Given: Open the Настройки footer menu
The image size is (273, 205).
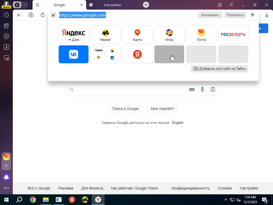Looking at the screenshot, I should (249, 188).
